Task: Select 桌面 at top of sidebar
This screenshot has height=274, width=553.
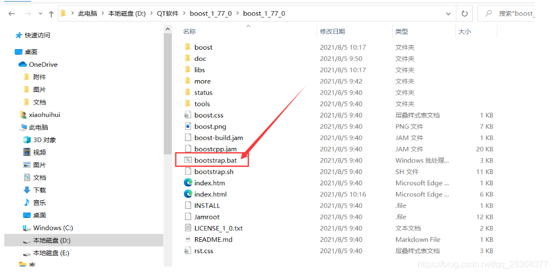Action: click(x=31, y=52)
